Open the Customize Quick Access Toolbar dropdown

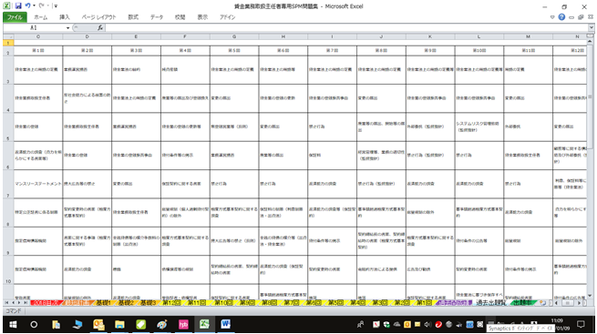pos(56,6)
